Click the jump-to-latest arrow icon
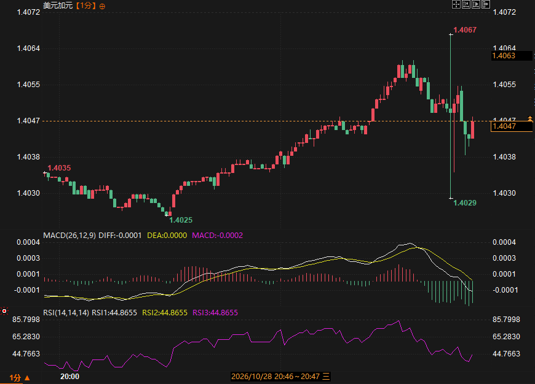 pos(486,4)
